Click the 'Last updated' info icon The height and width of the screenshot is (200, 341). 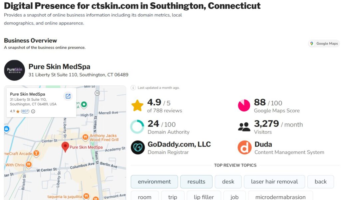pos(133,88)
